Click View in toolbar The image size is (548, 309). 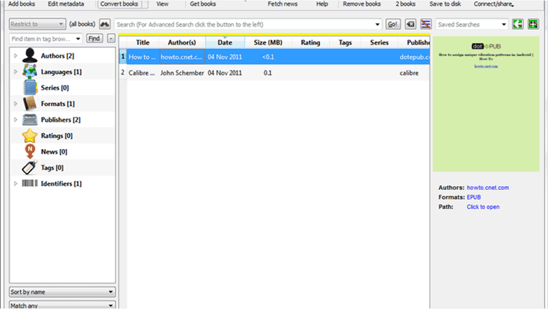(162, 4)
